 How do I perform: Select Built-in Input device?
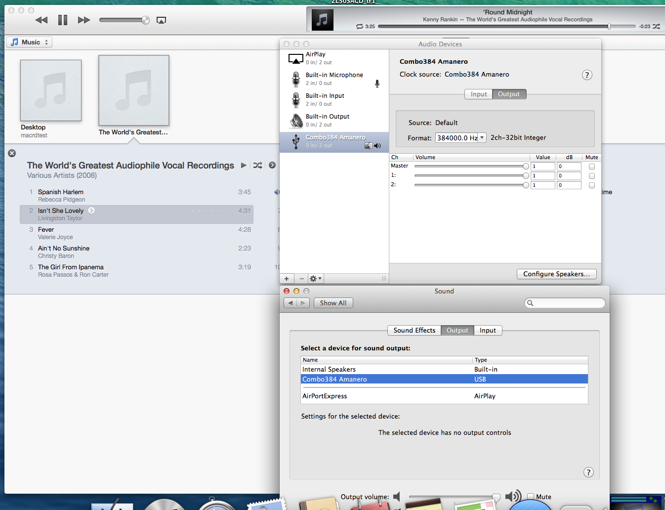click(x=334, y=100)
